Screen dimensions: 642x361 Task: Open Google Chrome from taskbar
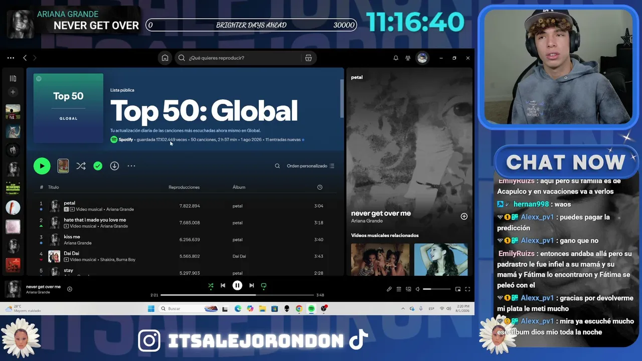coord(299,309)
